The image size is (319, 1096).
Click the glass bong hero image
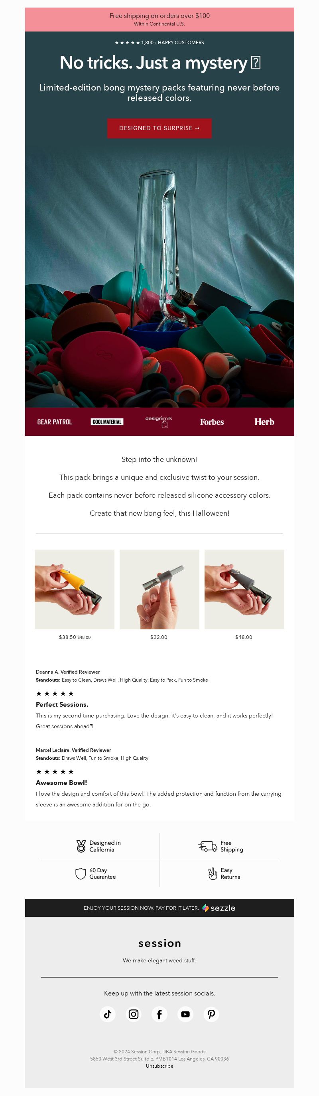[159, 273]
